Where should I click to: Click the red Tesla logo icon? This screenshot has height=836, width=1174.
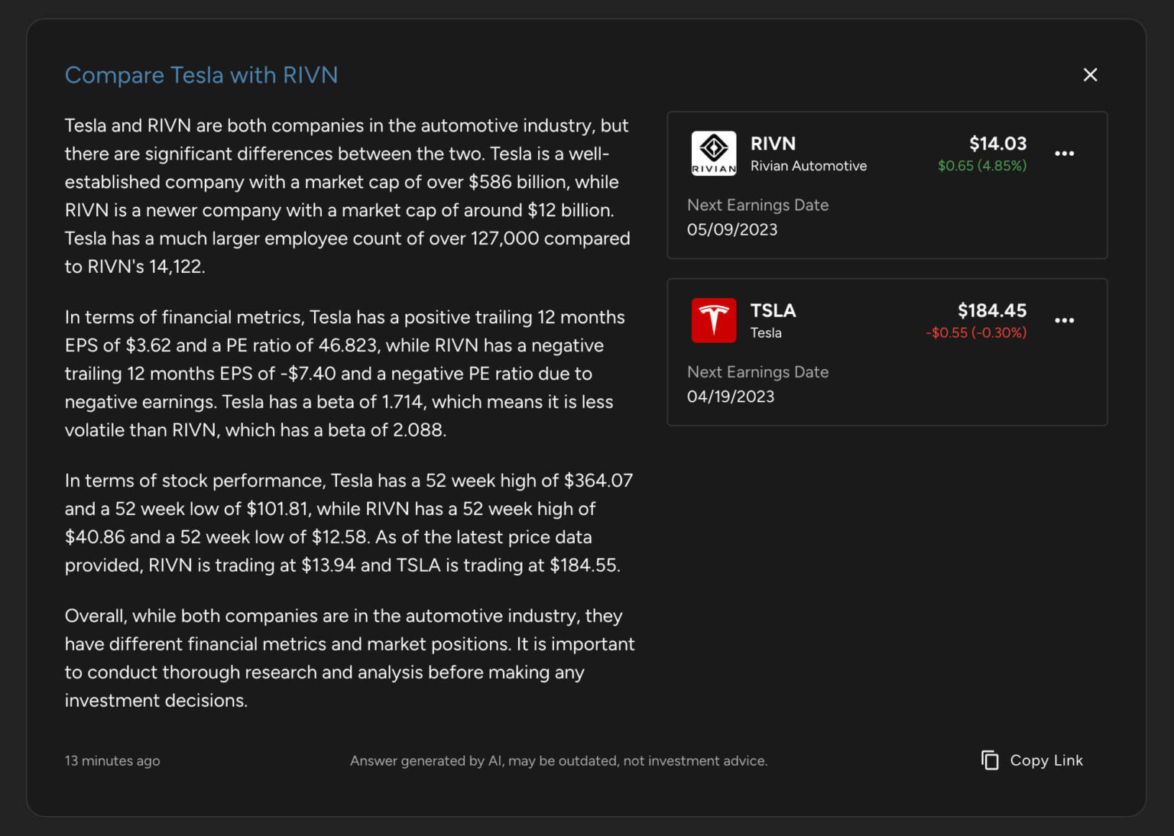713,320
